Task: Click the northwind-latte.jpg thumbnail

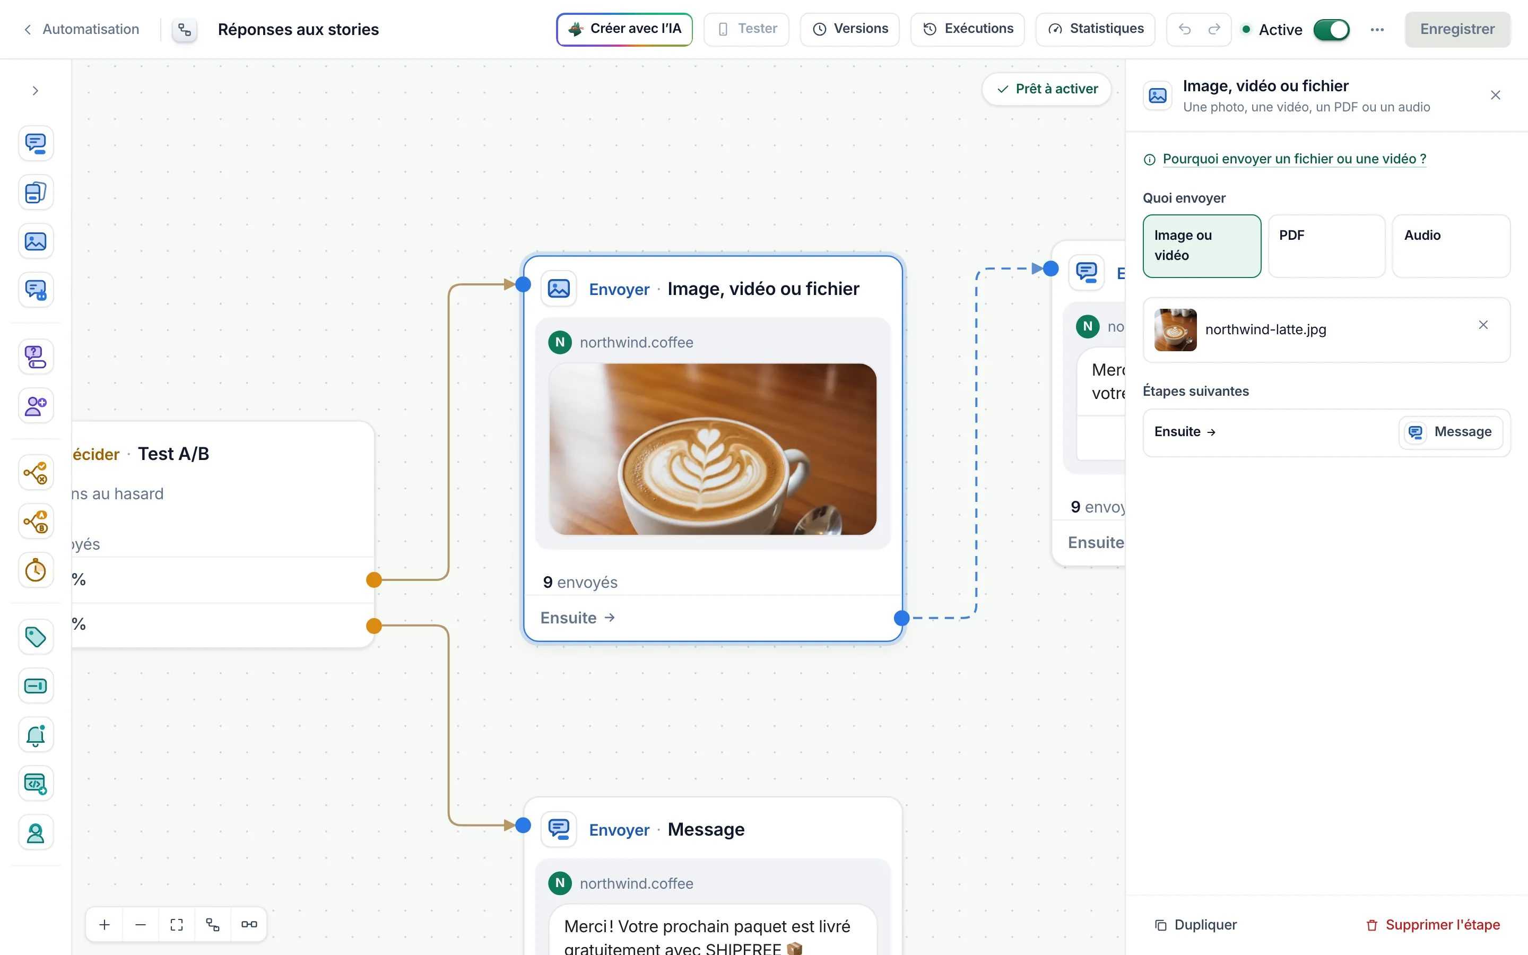Action: tap(1175, 329)
